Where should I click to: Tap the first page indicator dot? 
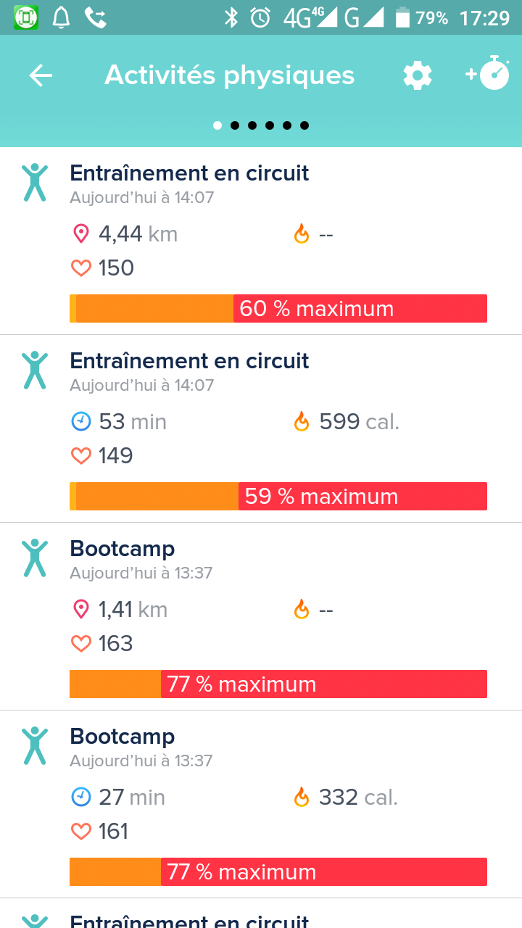pyautogui.click(x=217, y=125)
